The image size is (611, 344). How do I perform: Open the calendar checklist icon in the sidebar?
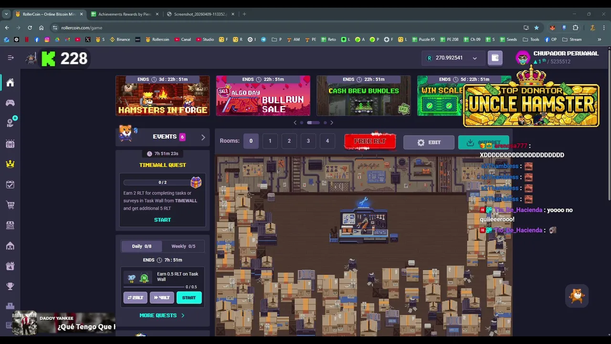(x=10, y=185)
